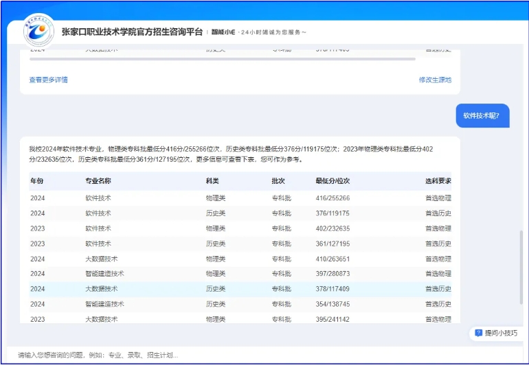
Task: Select the 科类 column header
Action: point(212,181)
